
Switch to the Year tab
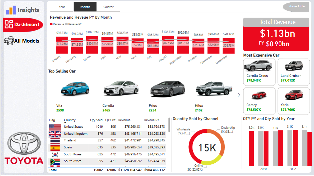62,7
